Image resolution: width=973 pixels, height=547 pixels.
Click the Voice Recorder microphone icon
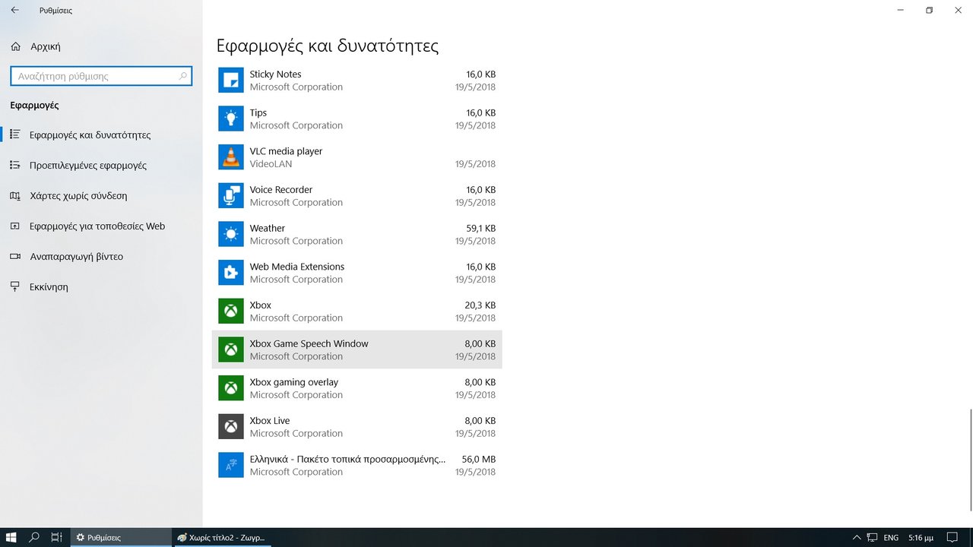(230, 195)
